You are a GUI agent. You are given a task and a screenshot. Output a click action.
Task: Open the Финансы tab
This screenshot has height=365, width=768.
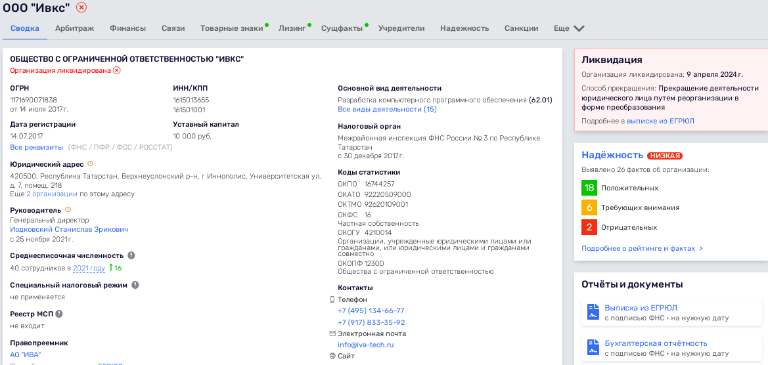click(128, 28)
